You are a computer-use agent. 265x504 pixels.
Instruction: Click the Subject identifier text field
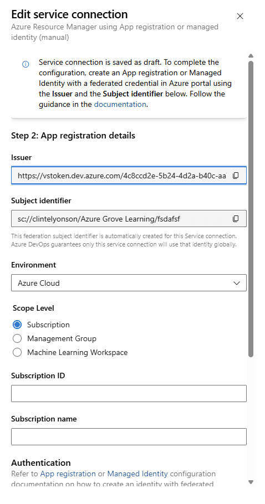pyautogui.click(x=122, y=219)
